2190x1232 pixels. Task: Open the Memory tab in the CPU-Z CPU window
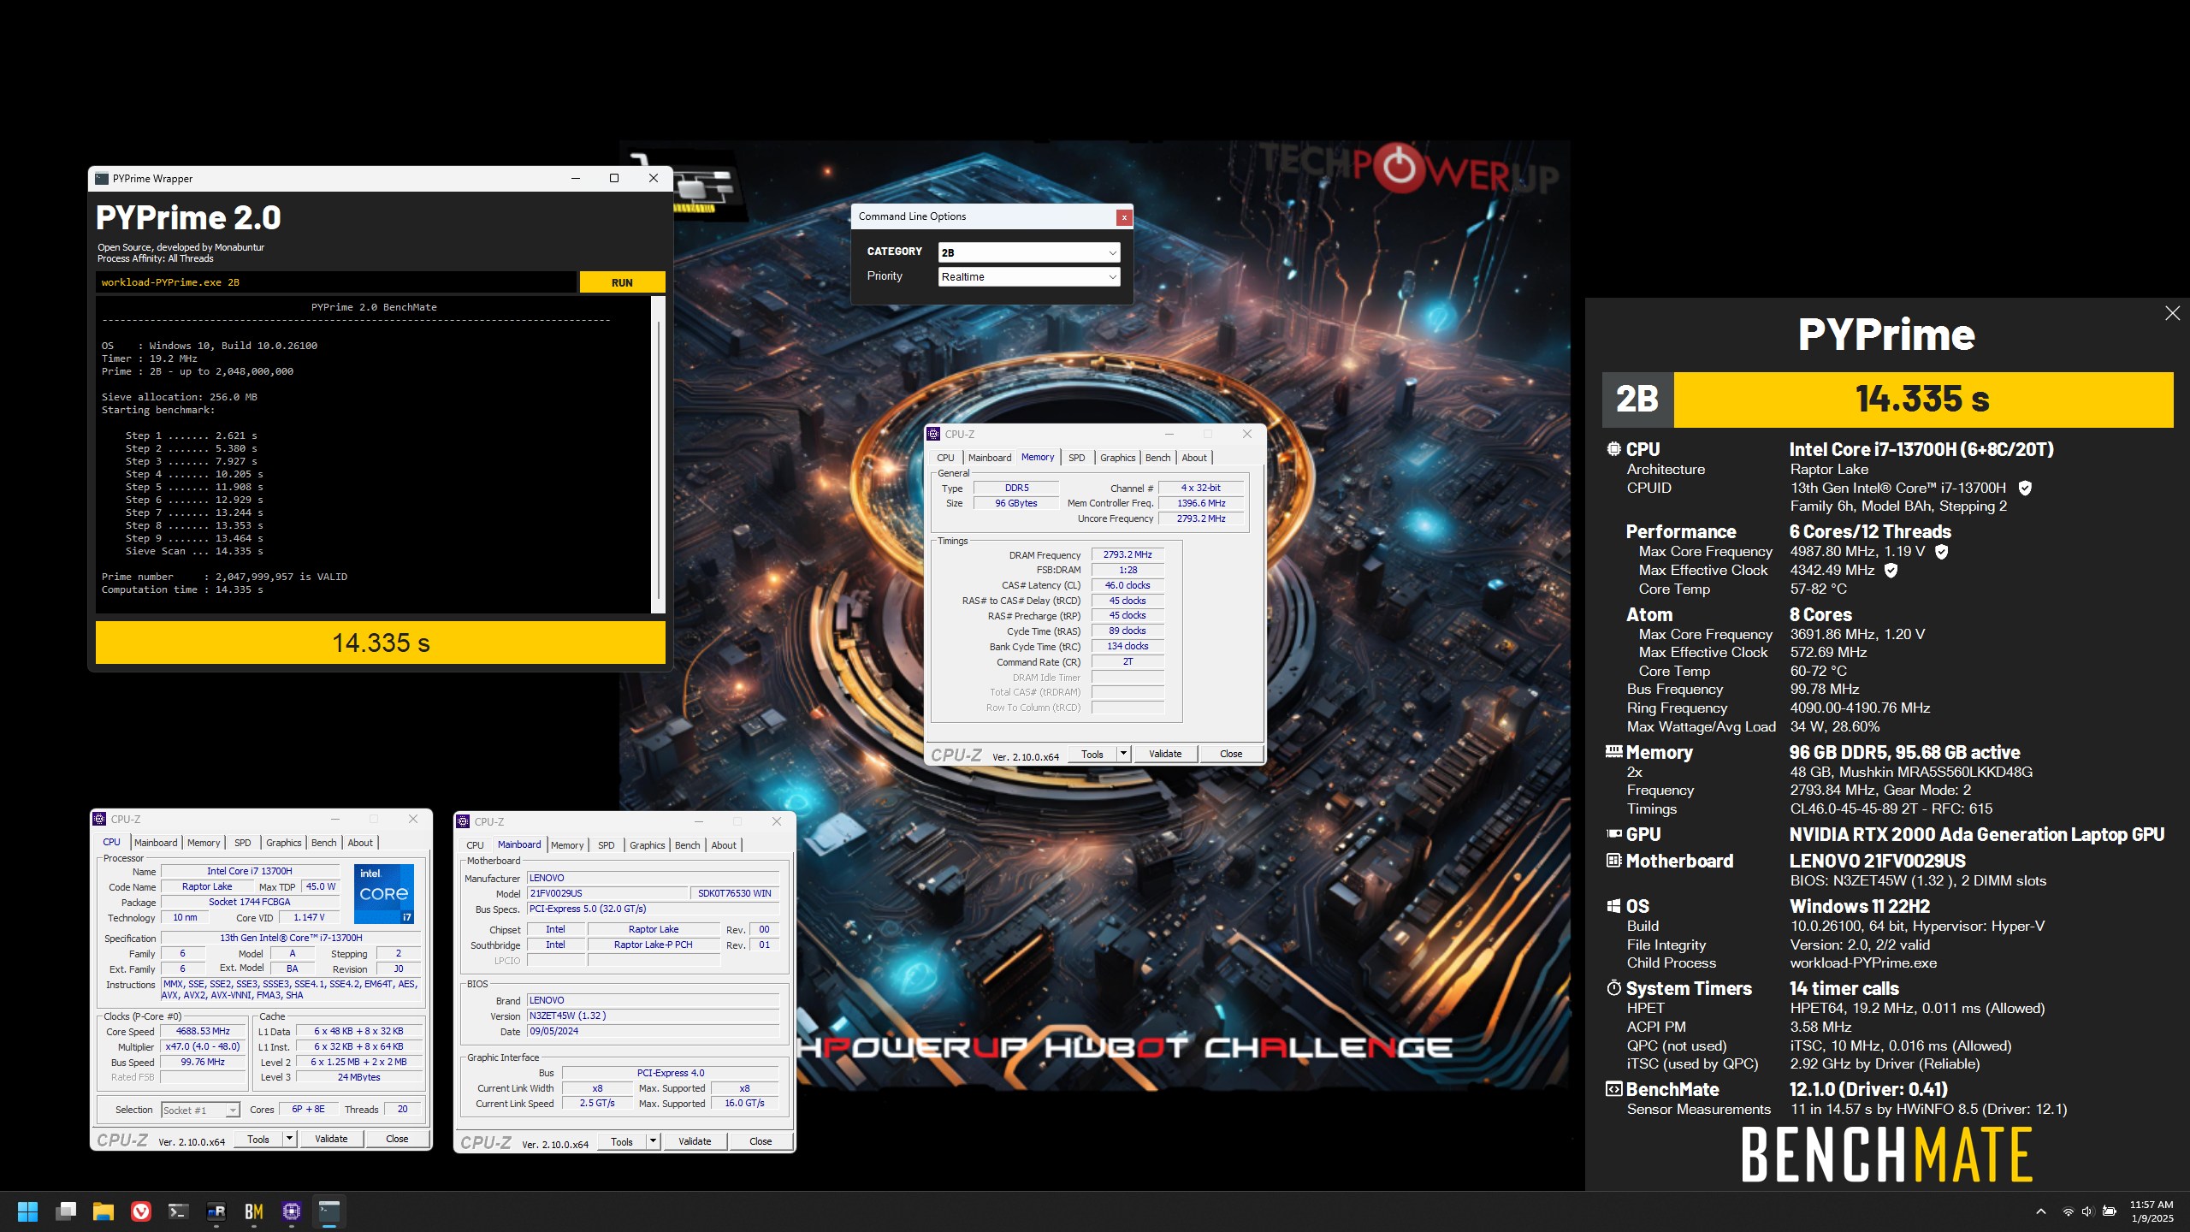tap(204, 843)
